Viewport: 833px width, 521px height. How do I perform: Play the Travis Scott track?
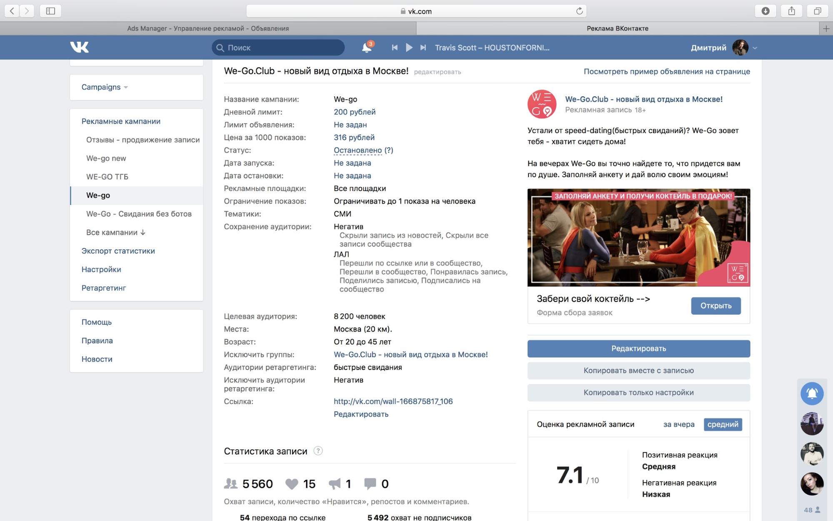point(409,48)
